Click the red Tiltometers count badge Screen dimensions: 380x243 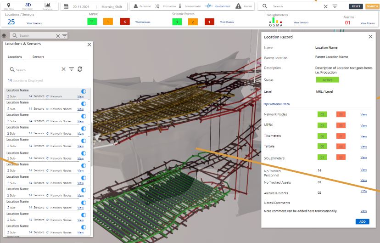pos(341,136)
